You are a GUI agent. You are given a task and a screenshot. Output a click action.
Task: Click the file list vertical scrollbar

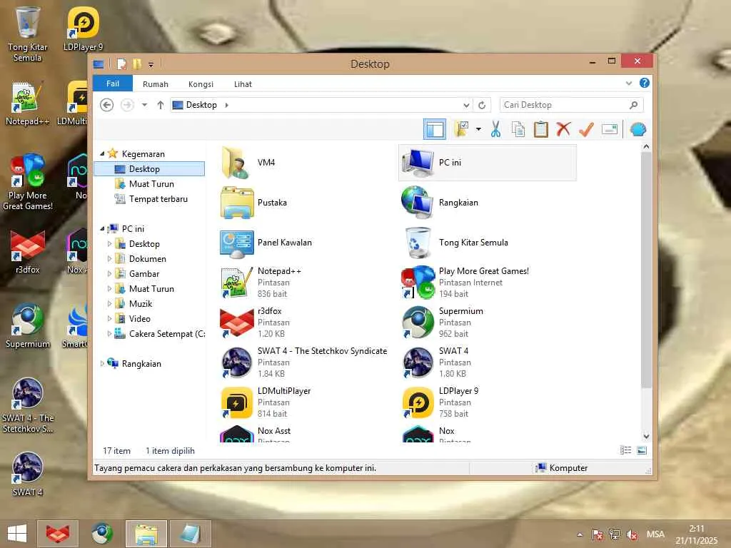646,269
